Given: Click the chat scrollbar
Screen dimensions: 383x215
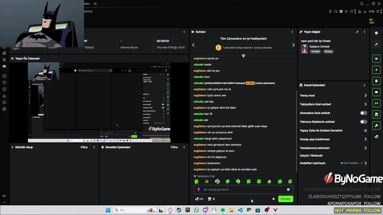Looking at the screenshot, I should coord(296,131).
